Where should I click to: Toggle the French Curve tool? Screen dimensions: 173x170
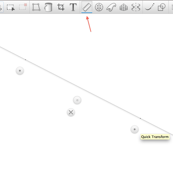click(111, 7)
